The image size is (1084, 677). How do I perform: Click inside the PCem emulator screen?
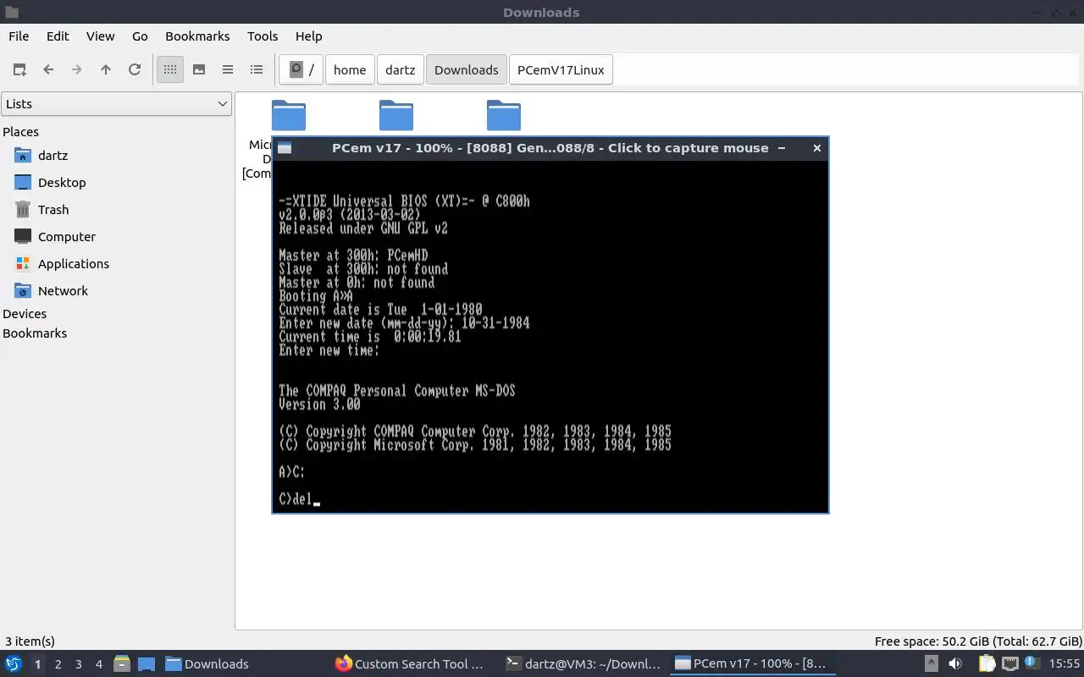550,336
